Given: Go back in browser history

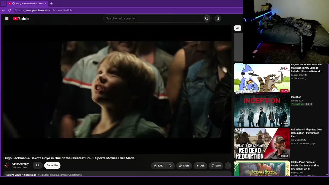Looking at the screenshot, I should (x=3, y=10).
